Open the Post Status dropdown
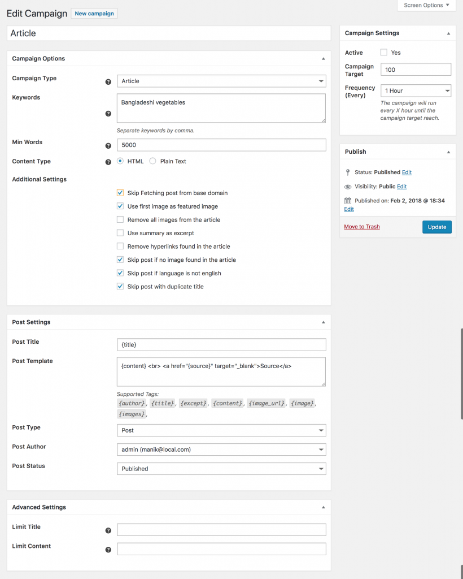 [x=221, y=469]
